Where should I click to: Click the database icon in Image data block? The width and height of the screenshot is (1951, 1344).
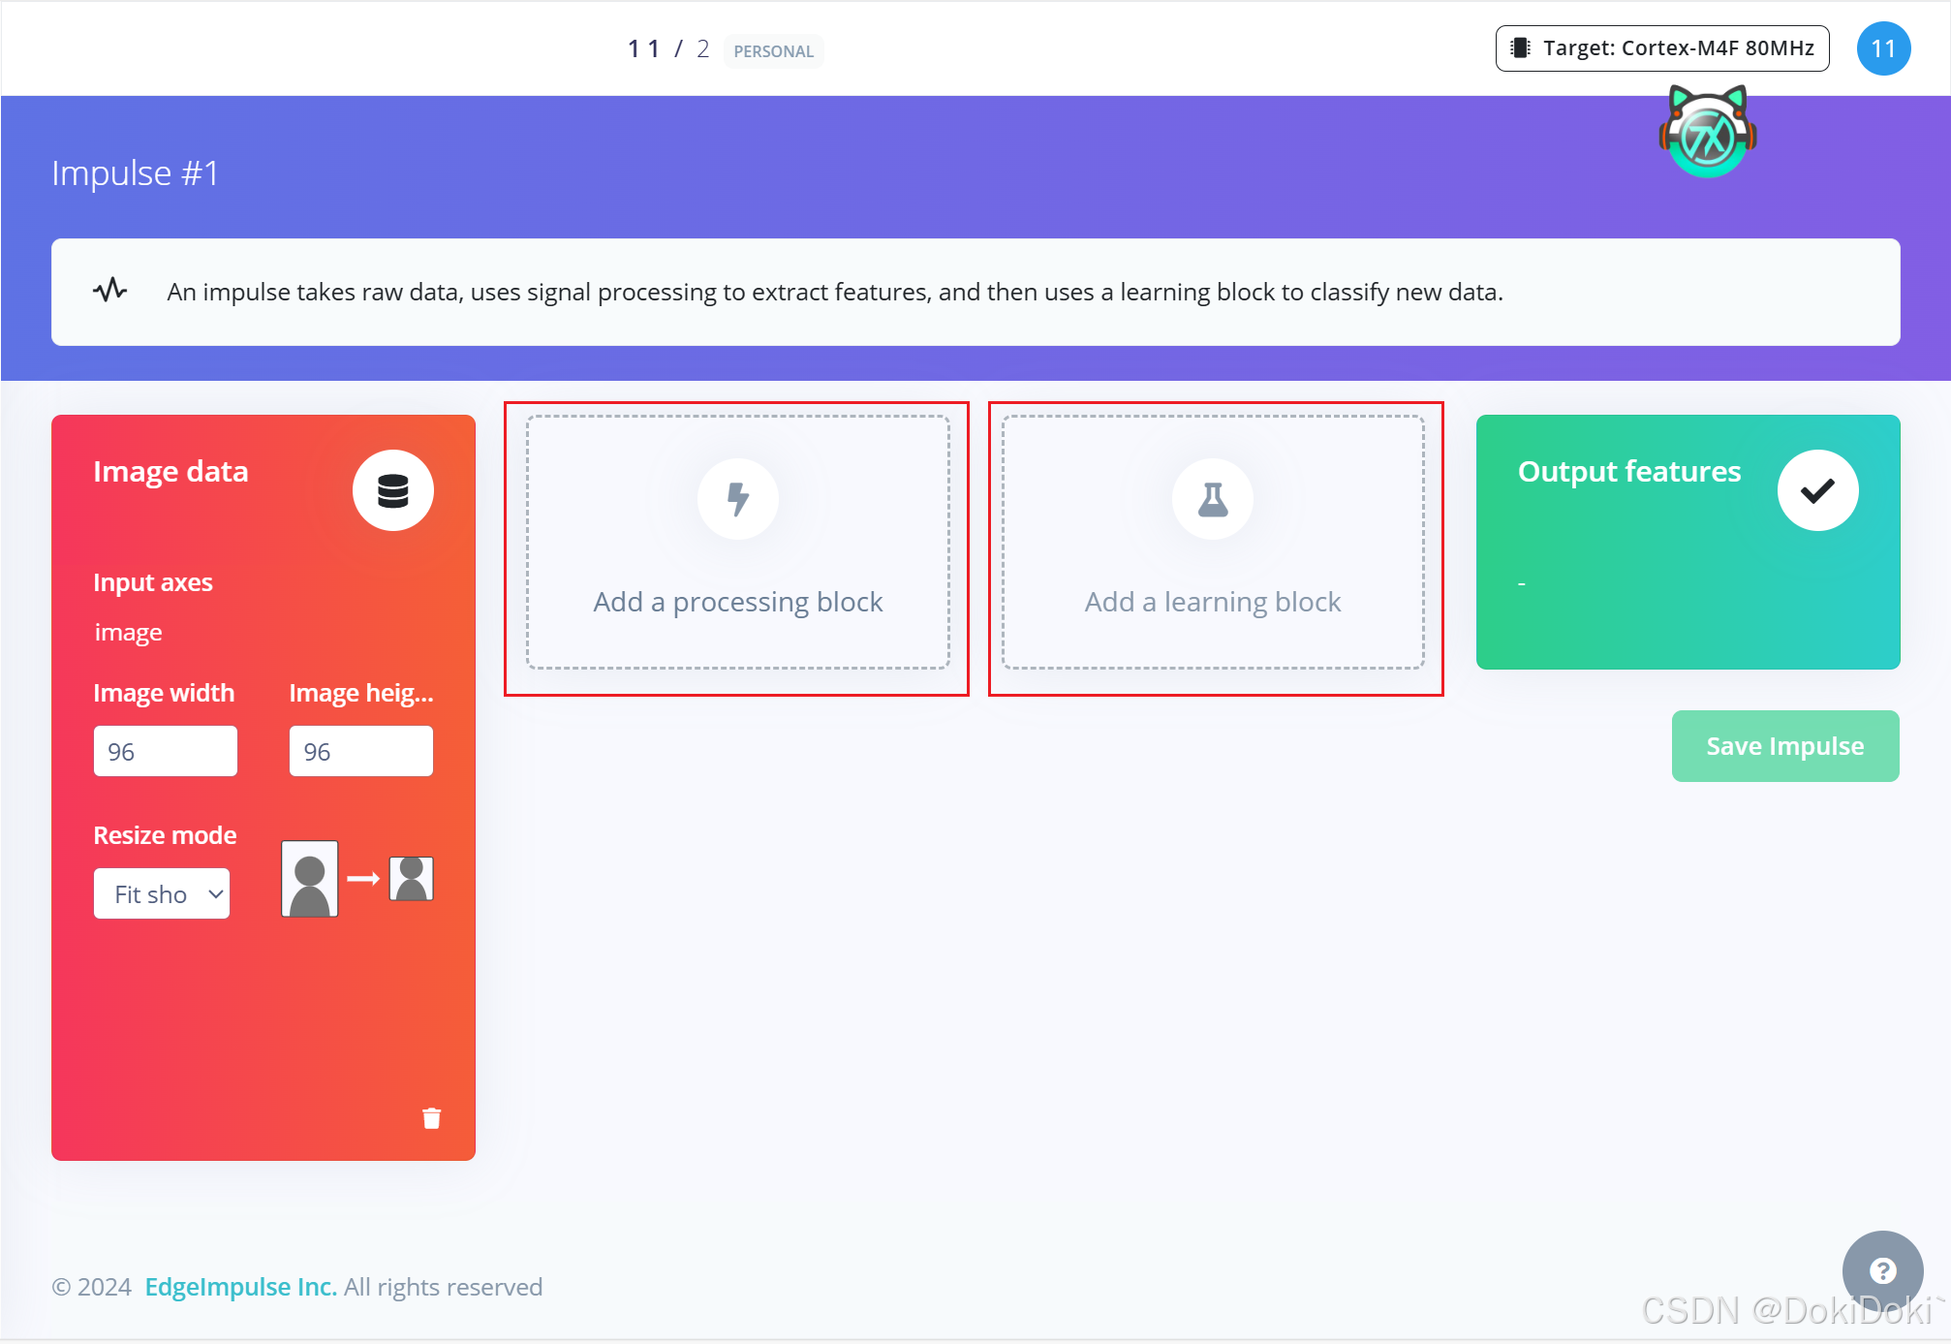click(x=392, y=490)
